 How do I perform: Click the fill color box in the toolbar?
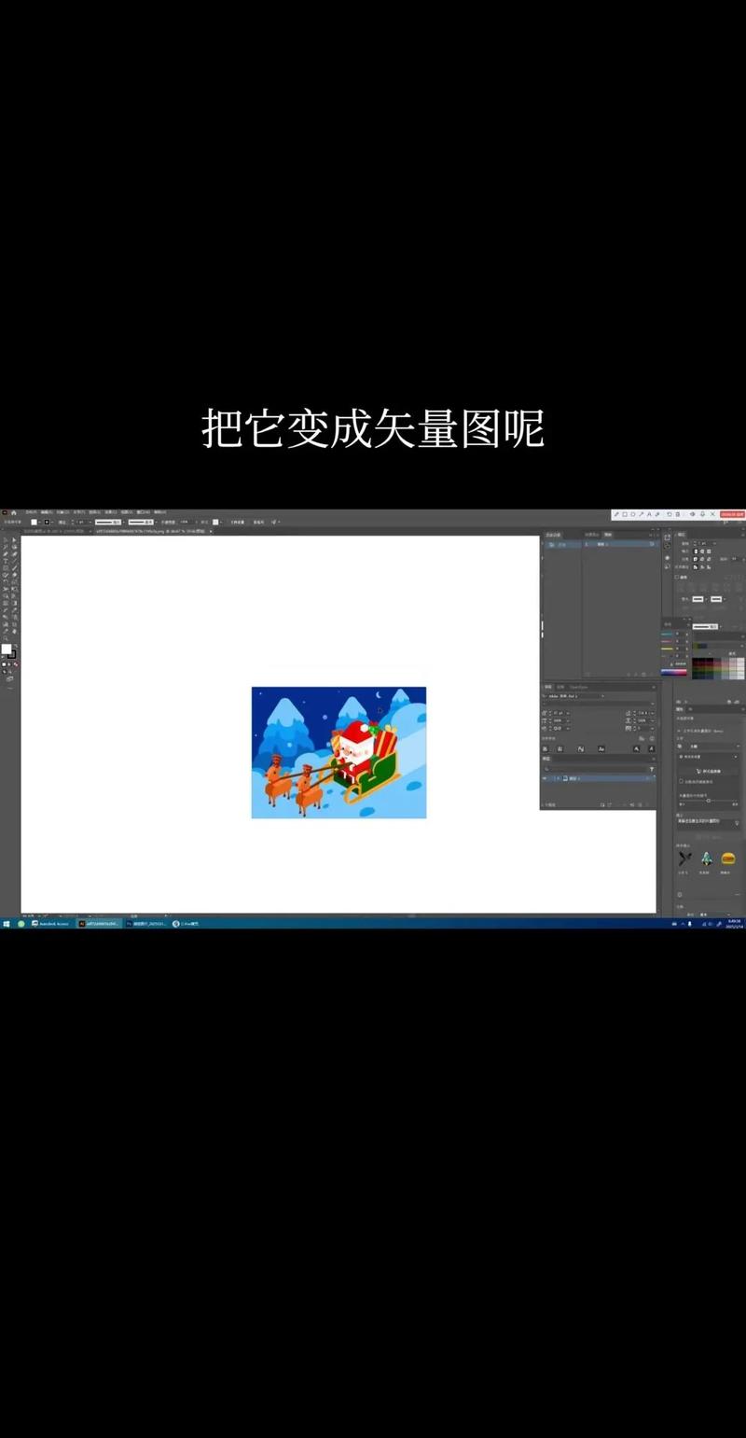[7, 649]
